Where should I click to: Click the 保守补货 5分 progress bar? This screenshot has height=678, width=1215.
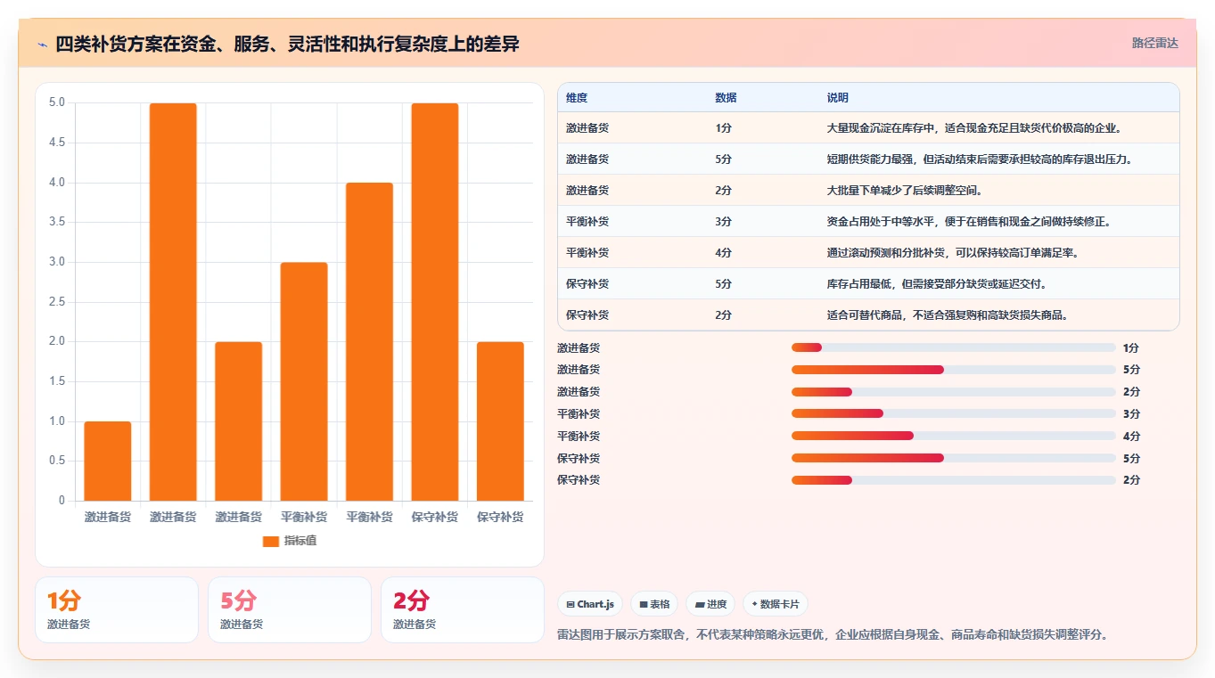pyautogui.click(x=954, y=458)
